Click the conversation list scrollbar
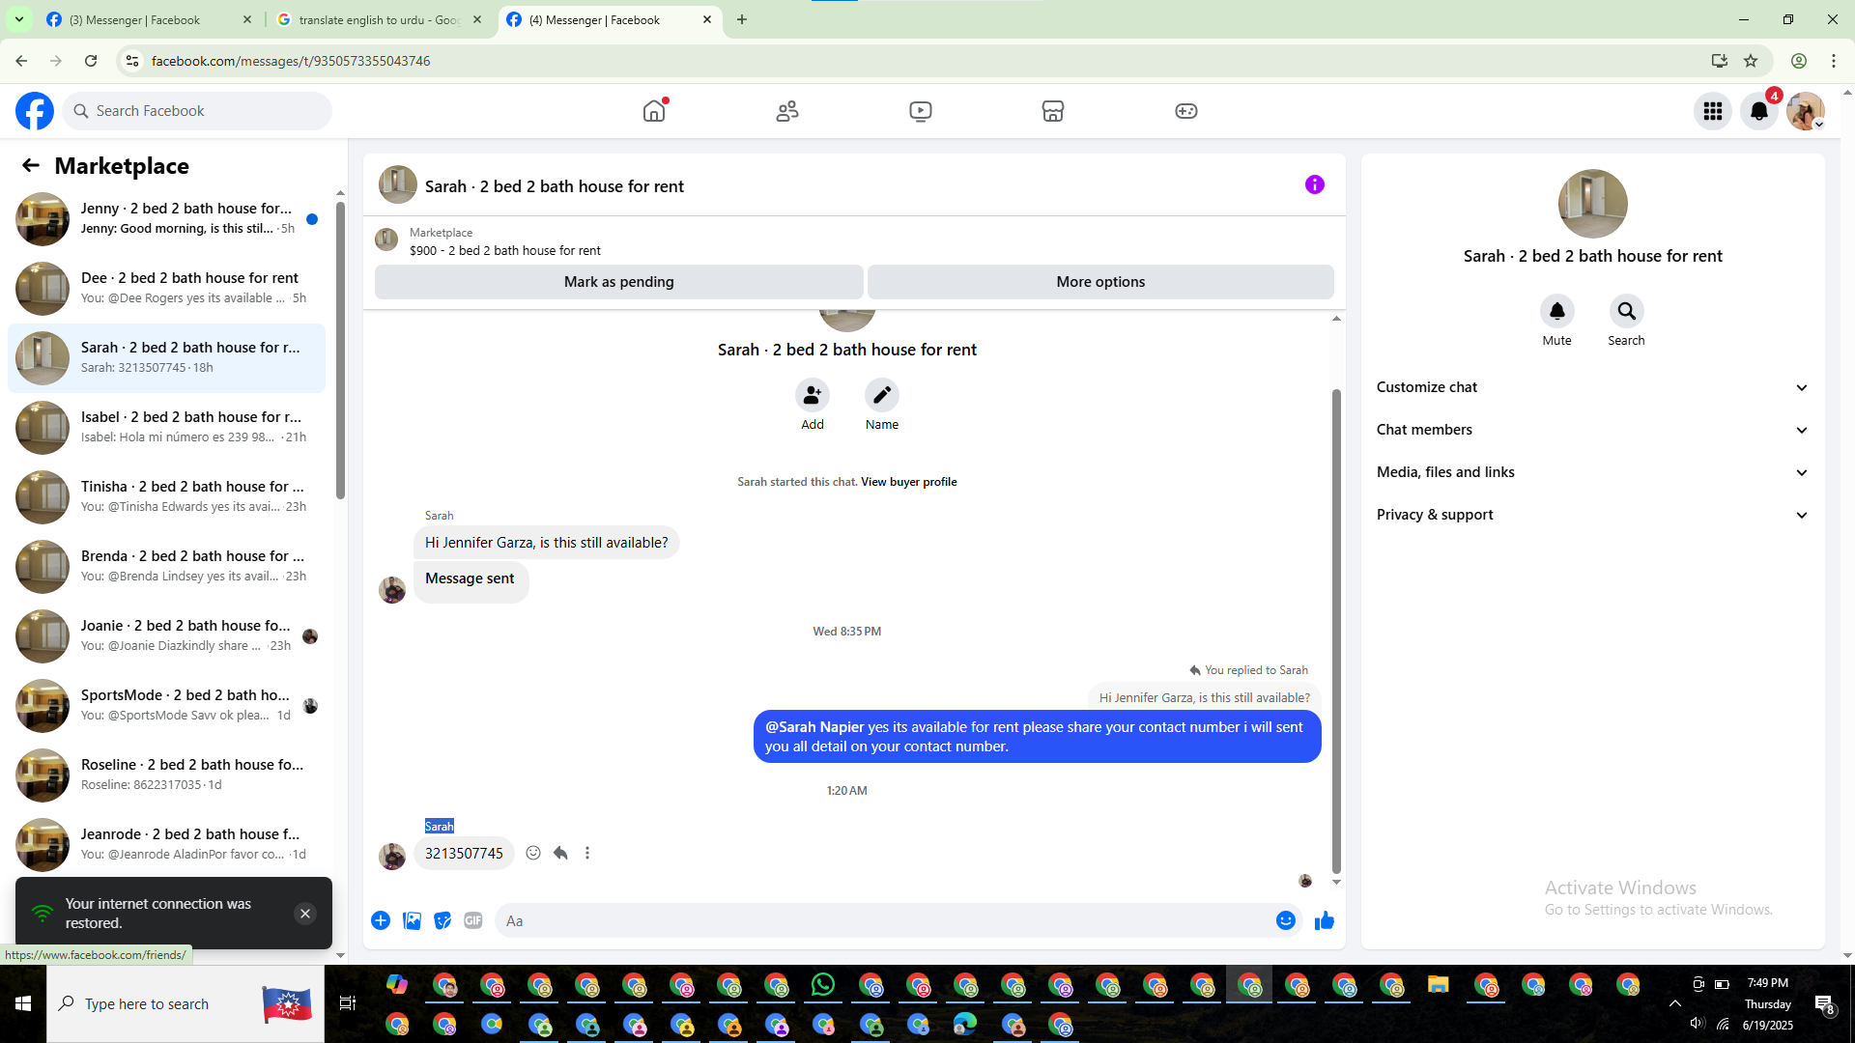Viewport: 1855px width, 1043px height. pyautogui.click(x=340, y=350)
